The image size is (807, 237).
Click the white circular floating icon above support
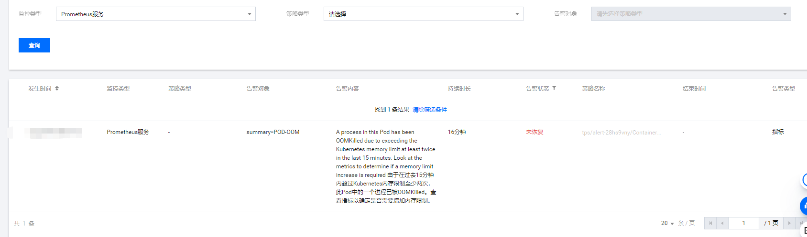pos(804,180)
